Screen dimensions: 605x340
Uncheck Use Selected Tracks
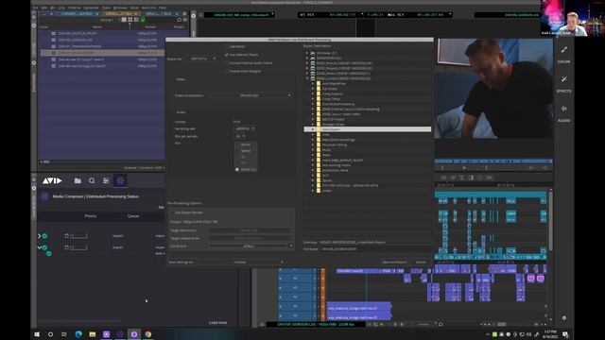pyautogui.click(x=227, y=55)
